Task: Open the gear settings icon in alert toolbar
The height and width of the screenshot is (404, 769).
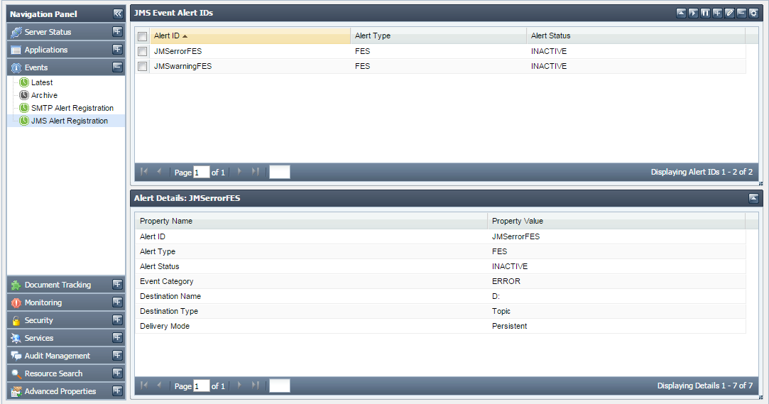Action: [x=753, y=13]
